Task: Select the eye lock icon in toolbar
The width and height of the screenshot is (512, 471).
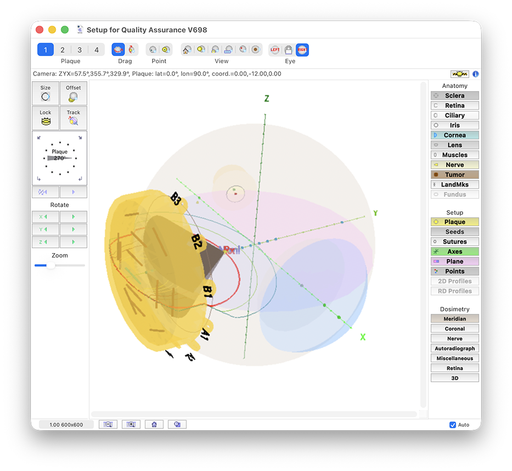Action: tap(289, 50)
